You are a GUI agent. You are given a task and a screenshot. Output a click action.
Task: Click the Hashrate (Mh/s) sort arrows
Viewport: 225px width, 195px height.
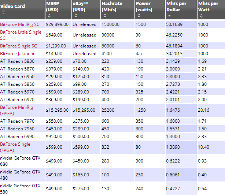pos(105,16)
